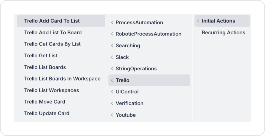The width and height of the screenshot is (265, 136).
Task: Click the chevron beside ProcessAutomation
Action: (x=112, y=22)
